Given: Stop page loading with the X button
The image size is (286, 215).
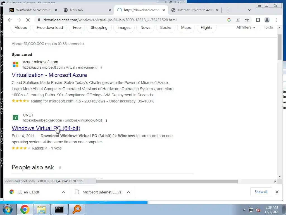Looking at the screenshot, I should coord(28,20).
